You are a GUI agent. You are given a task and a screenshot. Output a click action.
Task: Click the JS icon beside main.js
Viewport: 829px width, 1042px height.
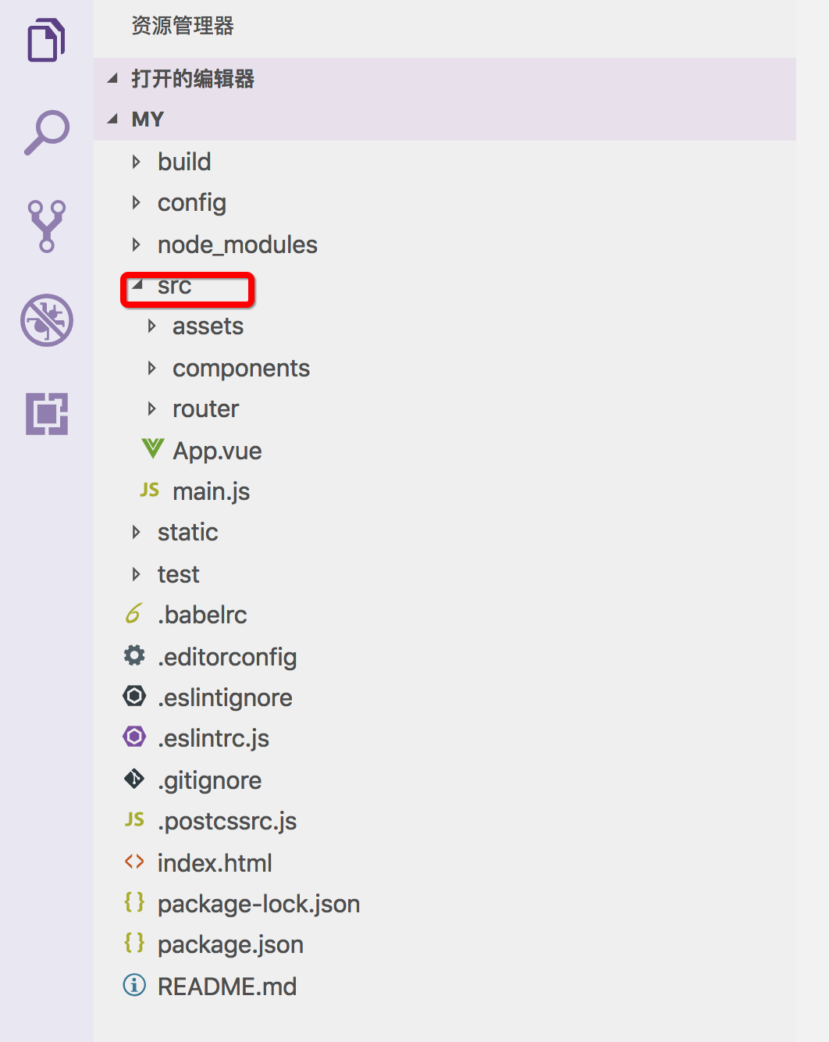(x=150, y=491)
